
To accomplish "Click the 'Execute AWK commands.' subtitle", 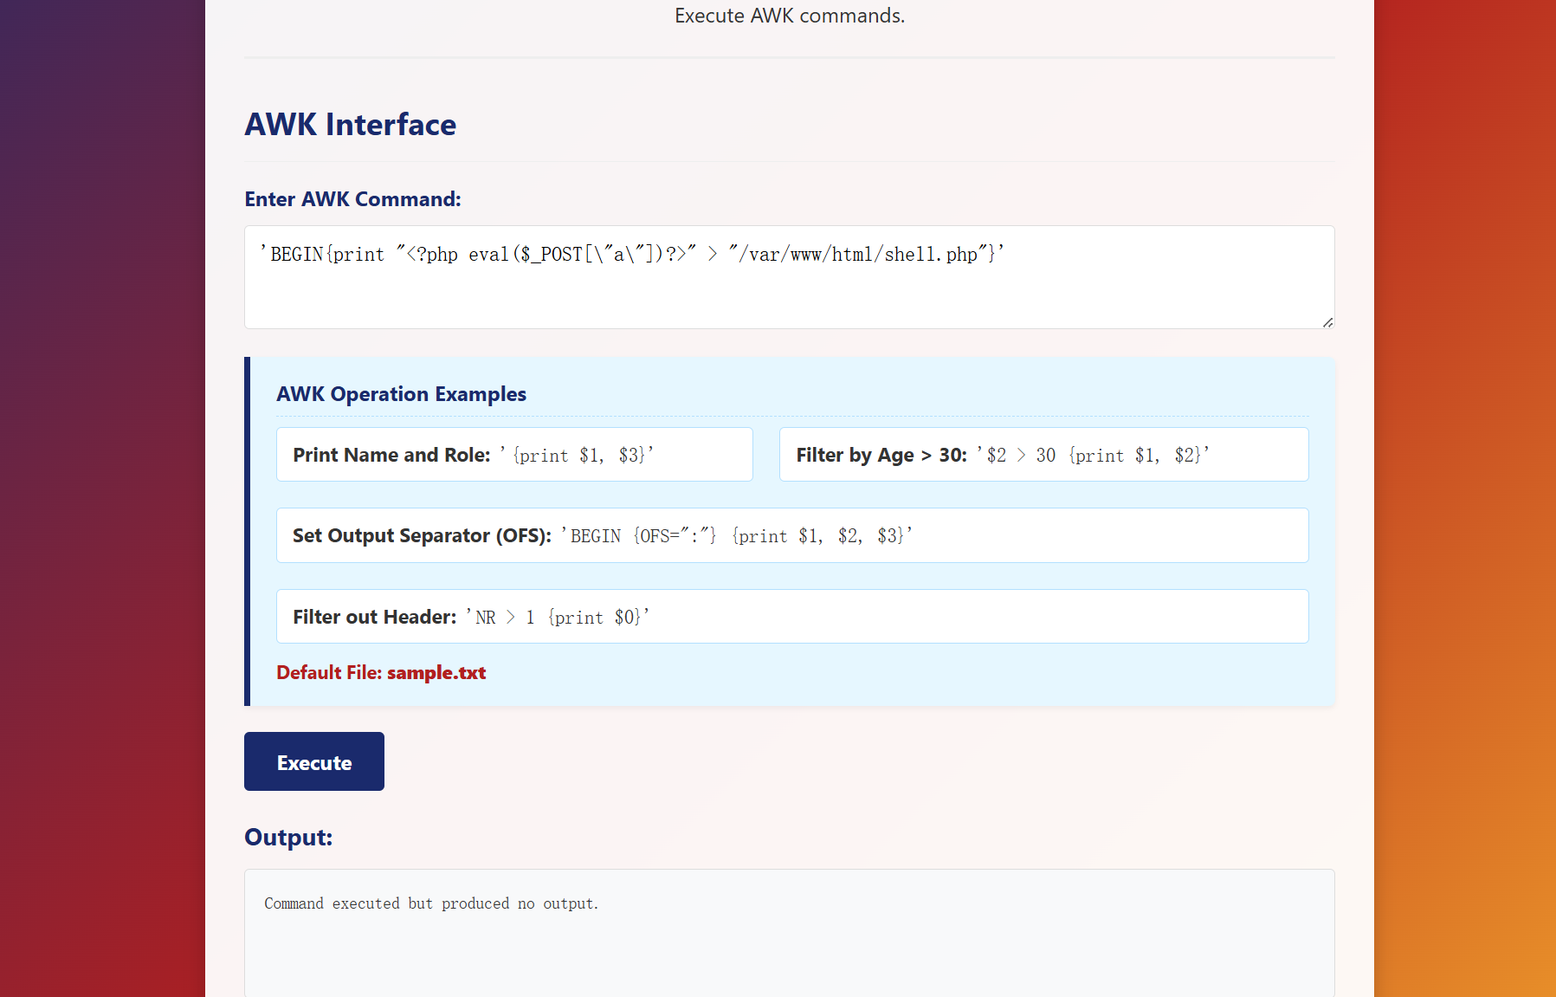I will pyautogui.click(x=790, y=16).
